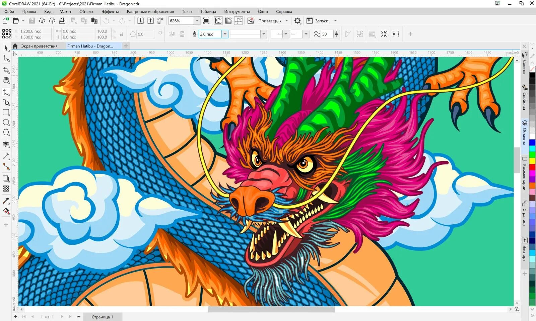Select the Страница 1 page tab
Viewport: 536px width, 321px height.
tap(102, 317)
